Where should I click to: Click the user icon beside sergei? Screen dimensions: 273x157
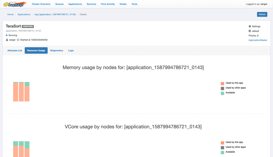pyautogui.click(x=7, y=40)
